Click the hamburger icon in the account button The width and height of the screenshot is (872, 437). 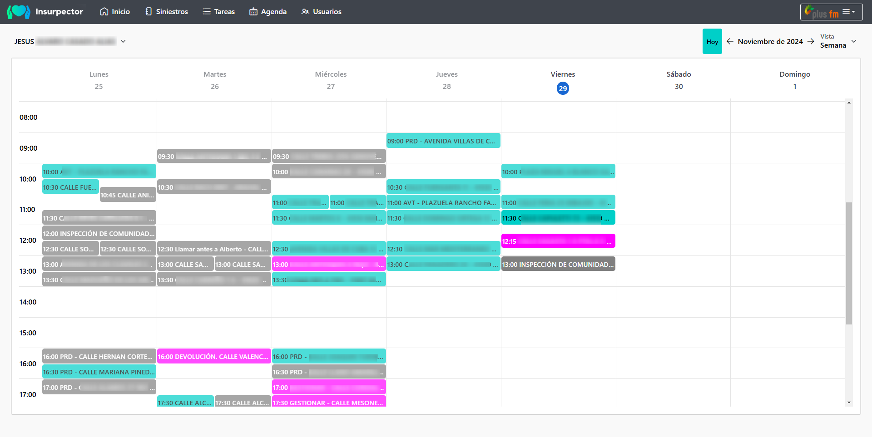[x=846, y=12]
